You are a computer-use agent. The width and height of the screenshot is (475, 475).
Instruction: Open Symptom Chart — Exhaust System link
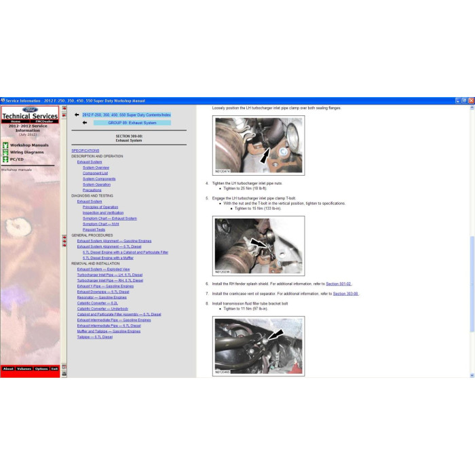[110, 218]
